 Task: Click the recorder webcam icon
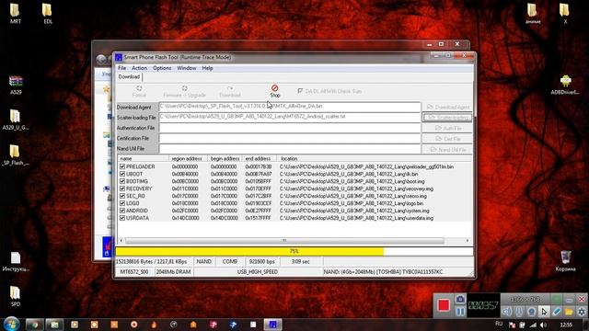coord(532,312)
